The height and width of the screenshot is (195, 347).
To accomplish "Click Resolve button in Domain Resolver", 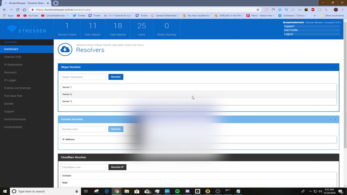I will tap(116, 129).
